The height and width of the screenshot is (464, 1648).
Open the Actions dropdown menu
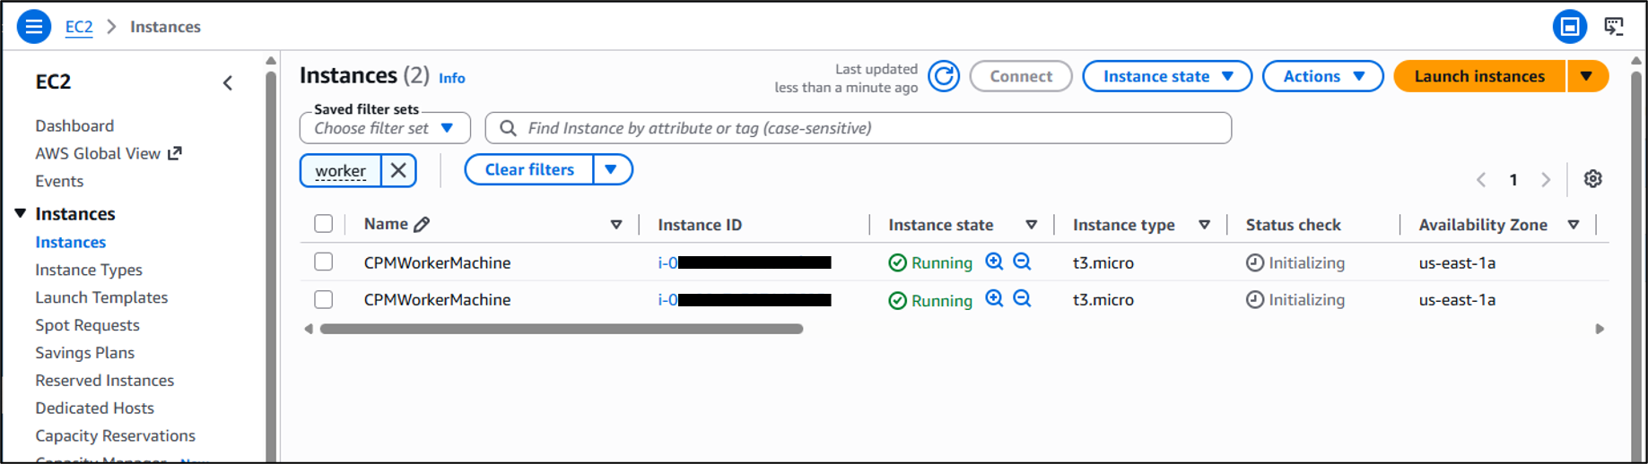1323,76
